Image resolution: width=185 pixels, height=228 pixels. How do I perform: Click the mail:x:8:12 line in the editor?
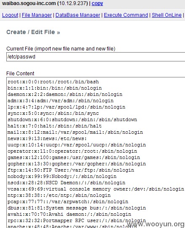click(x=75, y=132)
